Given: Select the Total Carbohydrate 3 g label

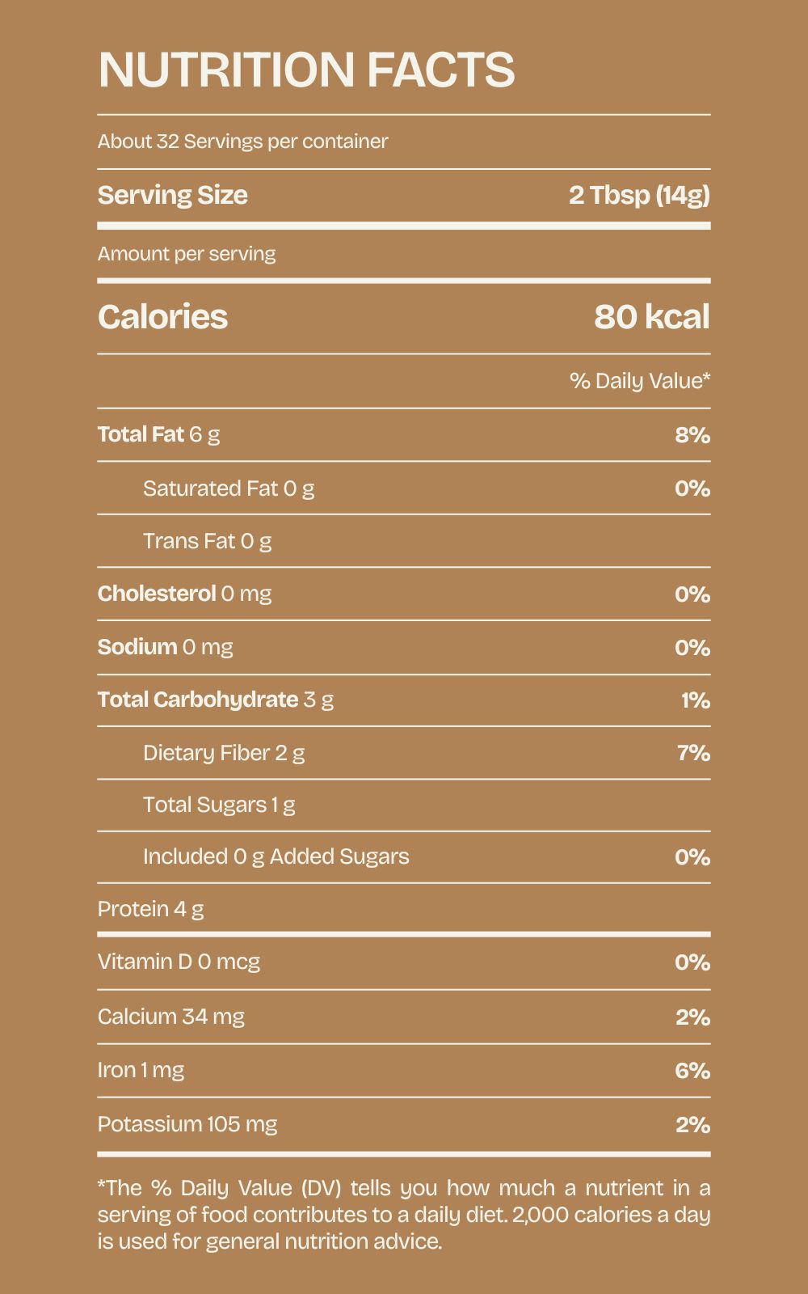Looking at the screenshot, I should (215, 700).
